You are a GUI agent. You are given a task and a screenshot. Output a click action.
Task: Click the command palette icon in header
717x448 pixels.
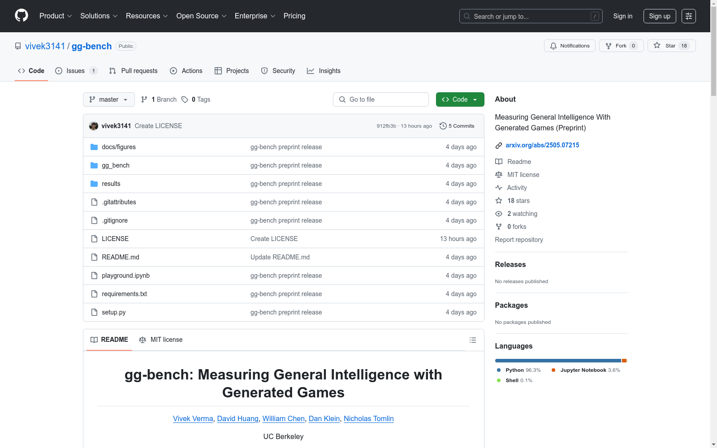689,16
